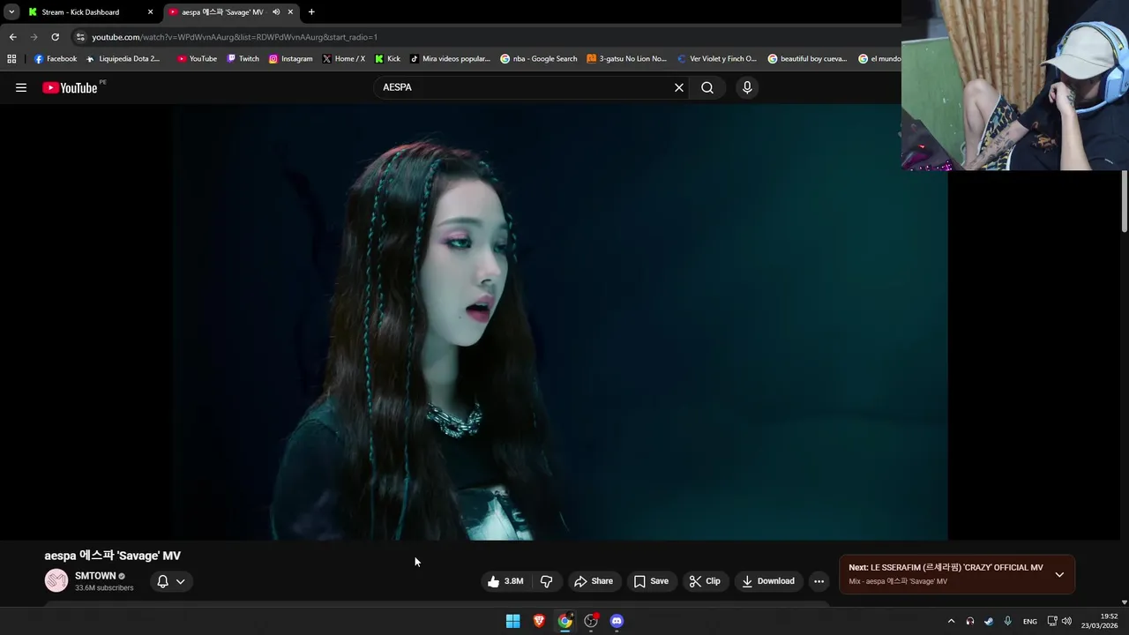The image size is (1129, 635).
Task: Open a new browser tab
Action: click(311, 12)
